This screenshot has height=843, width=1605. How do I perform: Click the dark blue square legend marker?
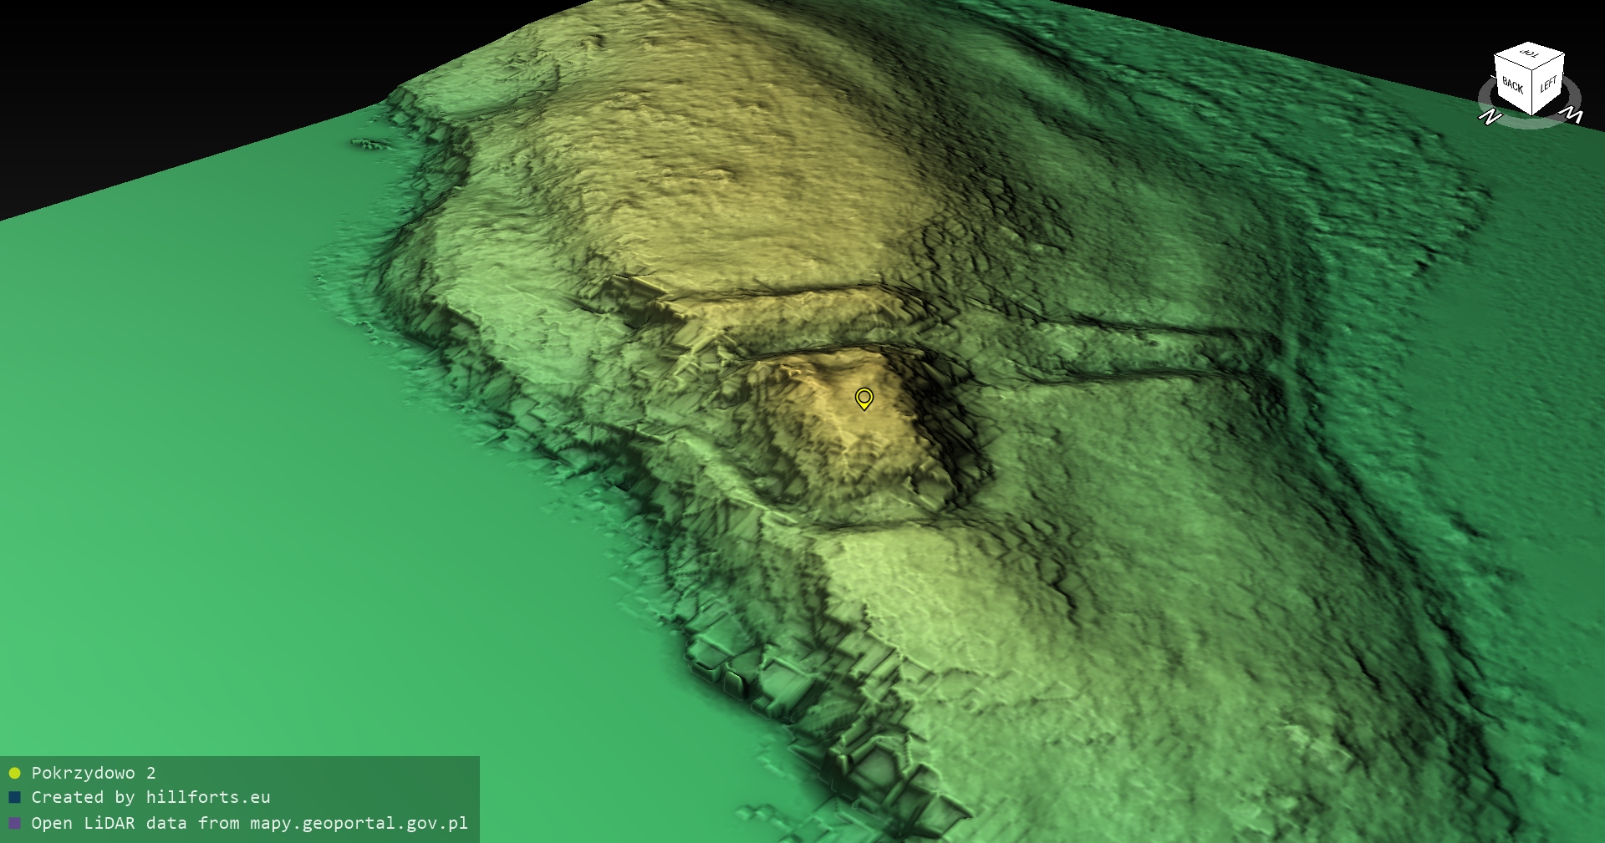click(14, 798)
